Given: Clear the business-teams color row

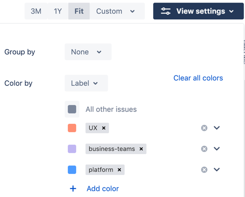Looking at the screenshot, I should 204,149.
